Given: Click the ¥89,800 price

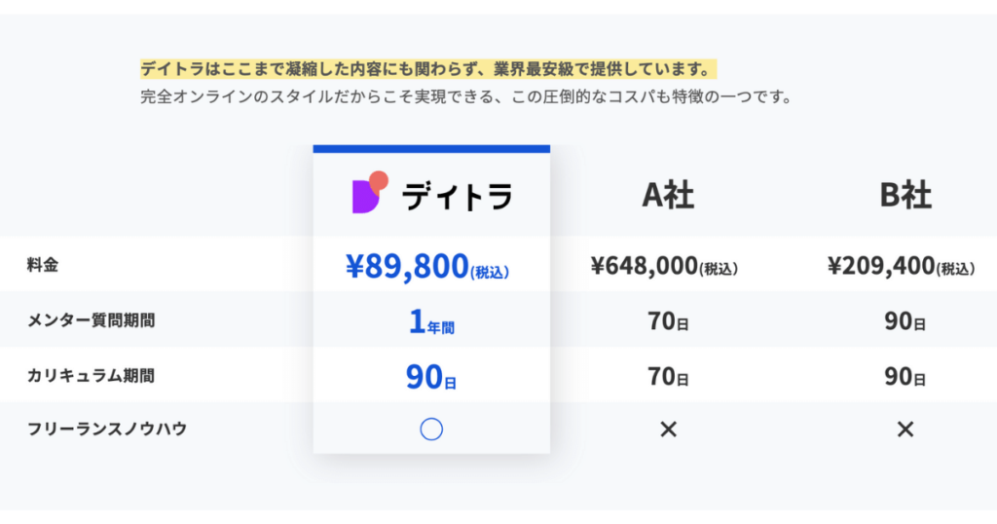Looking at the screenshot, I should tap(427, 266).
